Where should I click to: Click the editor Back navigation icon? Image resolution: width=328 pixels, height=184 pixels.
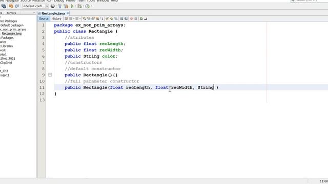click(x=71, y=18)
